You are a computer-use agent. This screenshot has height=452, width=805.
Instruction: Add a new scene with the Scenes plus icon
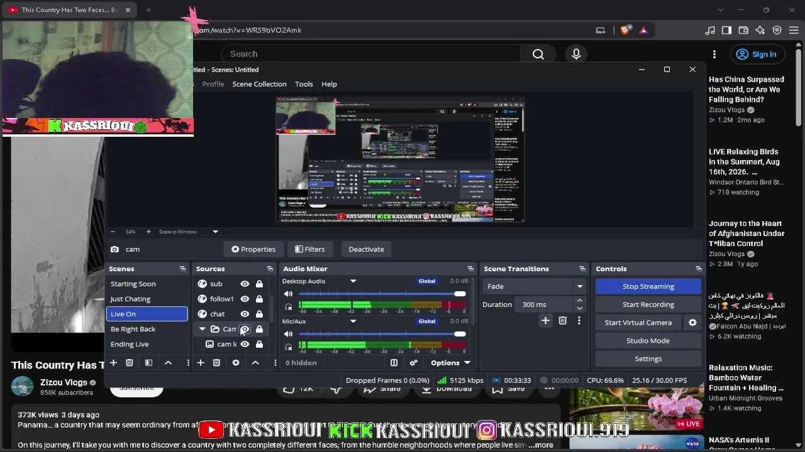(113, 363)
